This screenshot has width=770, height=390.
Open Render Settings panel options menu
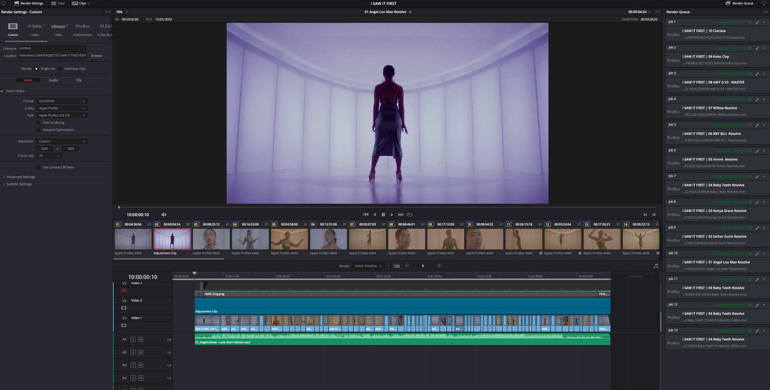[108, 12]
